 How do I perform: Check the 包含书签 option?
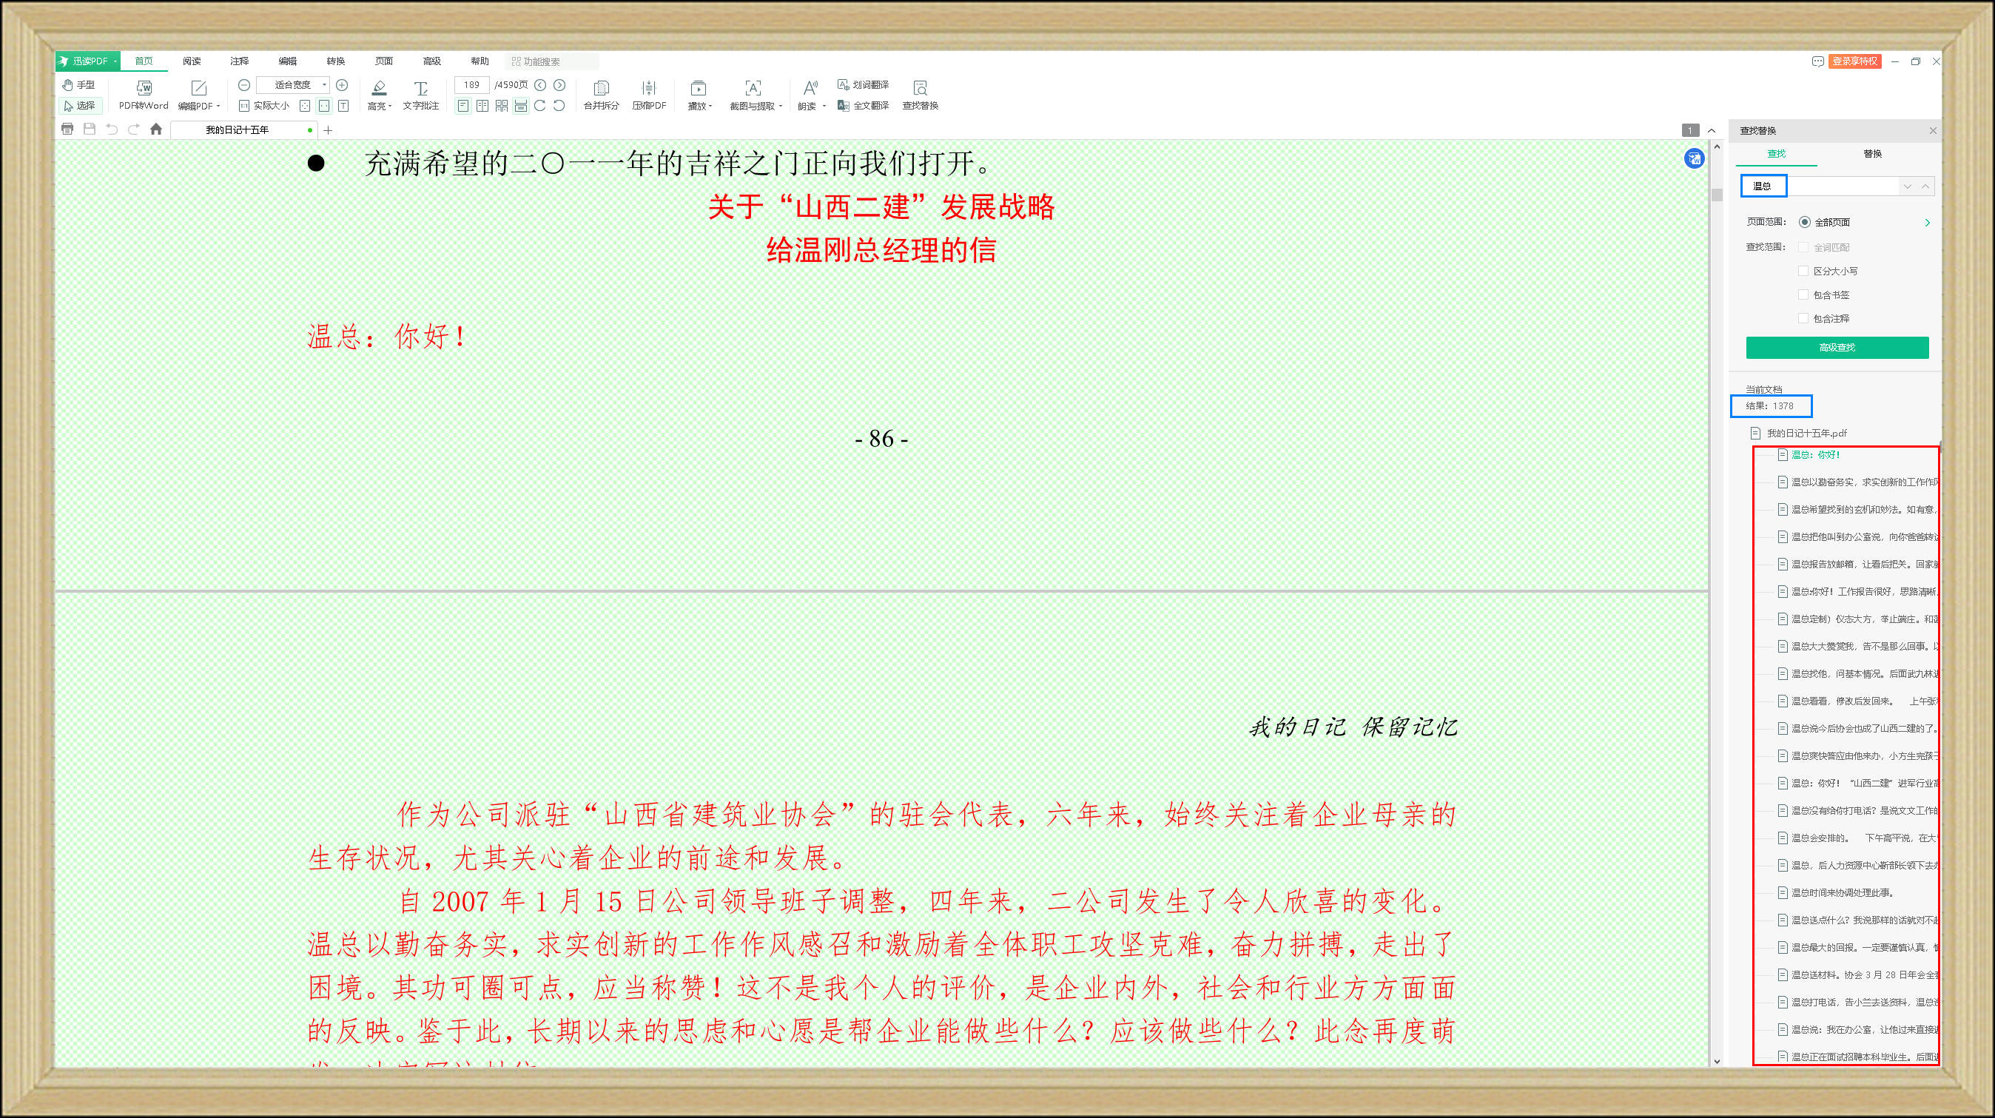tap(1803, 295)
